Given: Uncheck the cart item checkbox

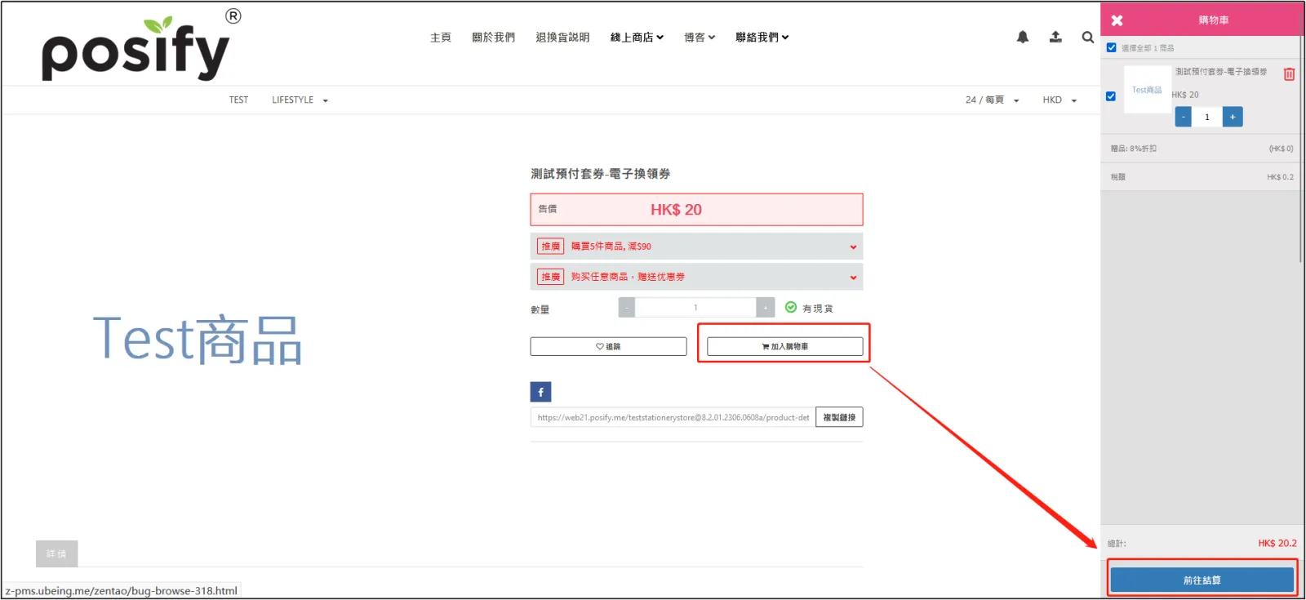Looking at the screenshot, I should [x=1111, y=96].
